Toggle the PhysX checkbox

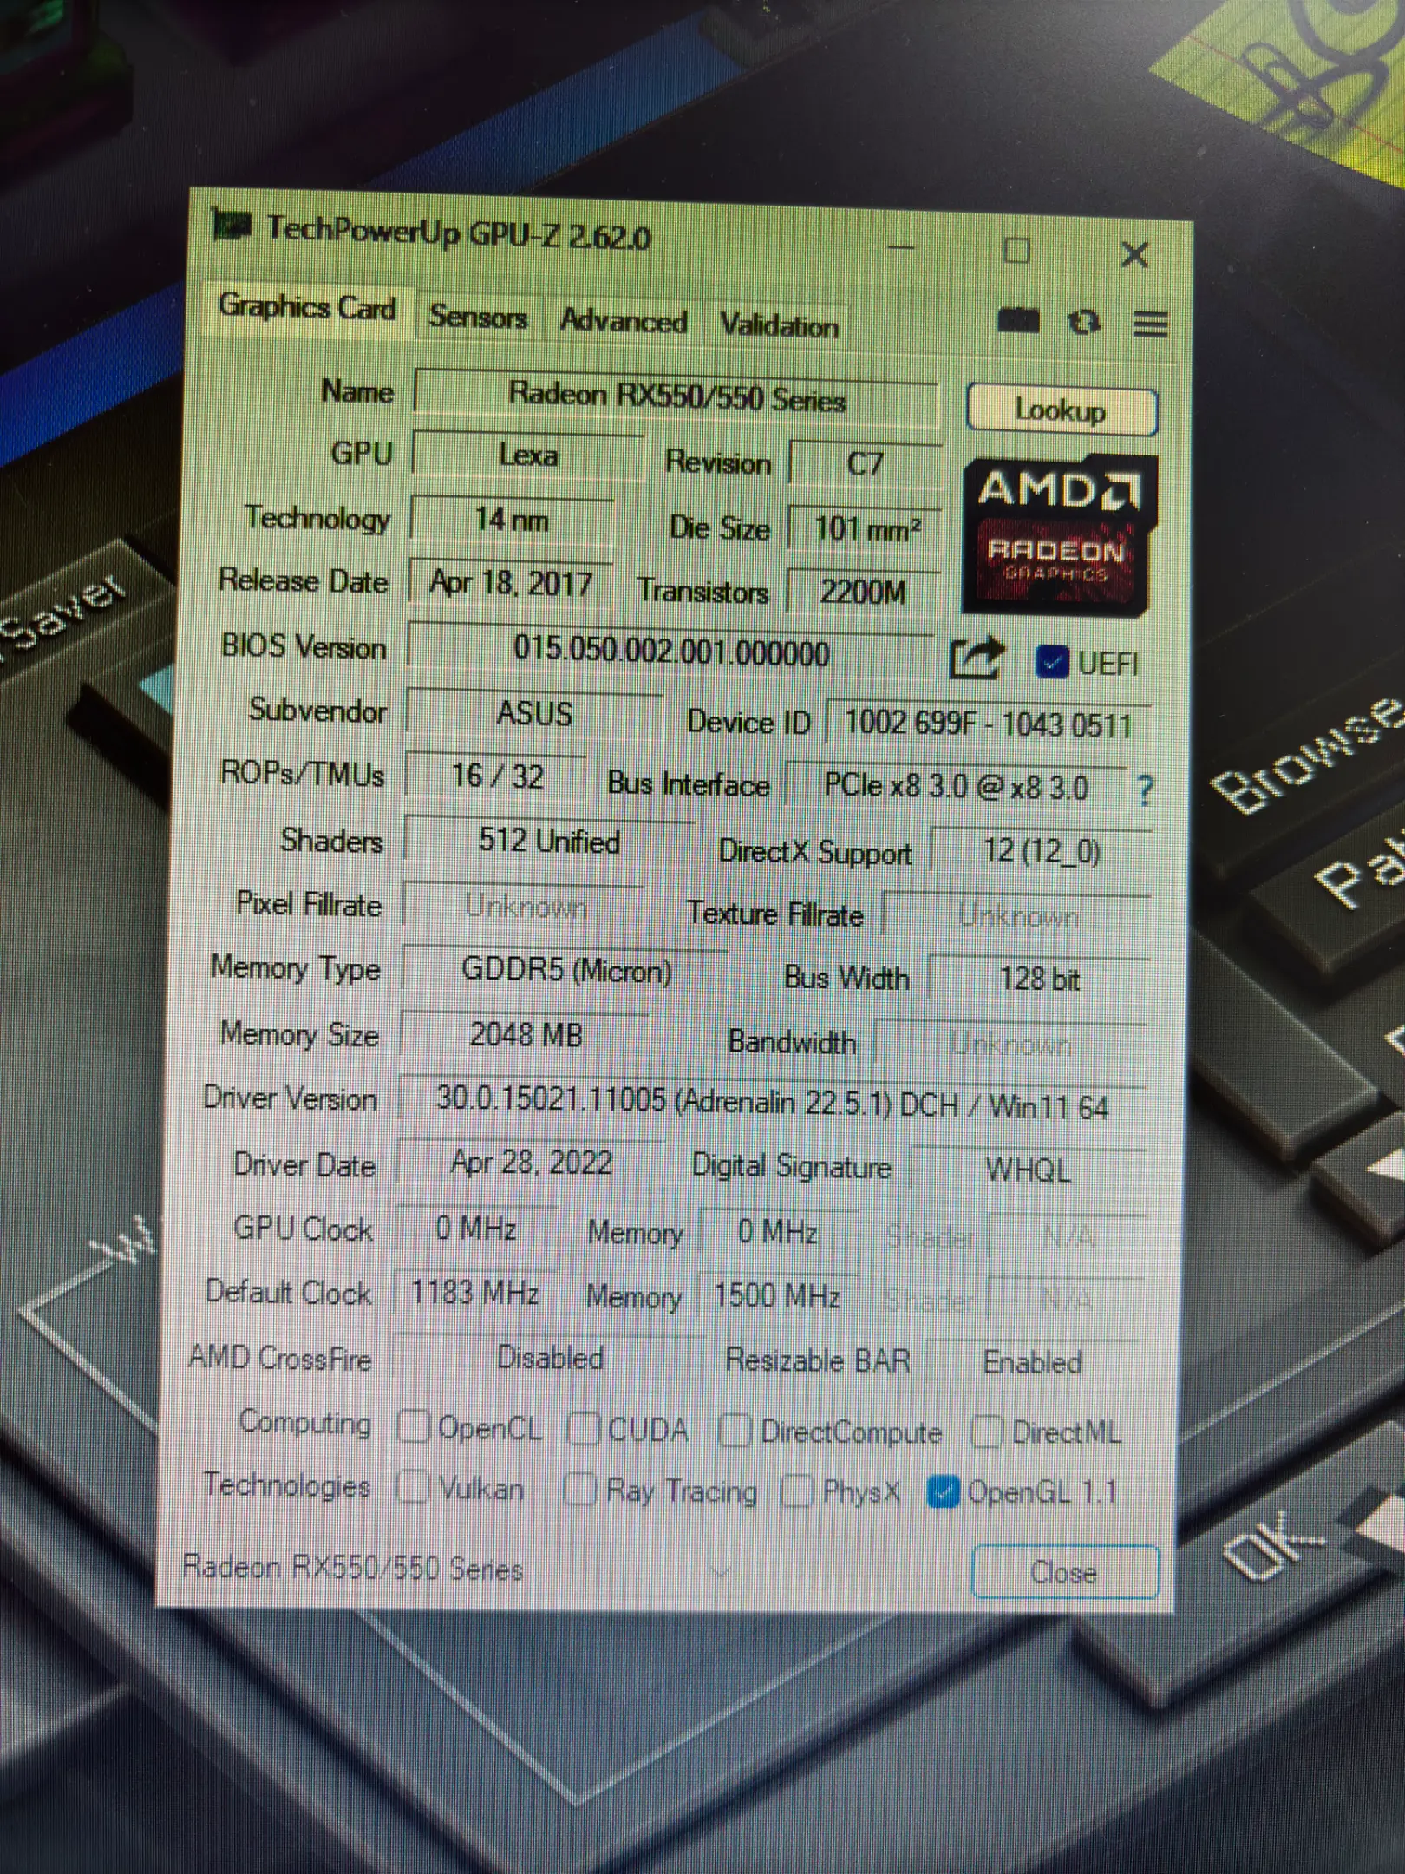(x=796, y=1491)
